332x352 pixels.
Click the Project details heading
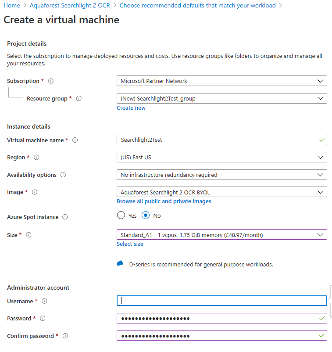coord(27,43)
